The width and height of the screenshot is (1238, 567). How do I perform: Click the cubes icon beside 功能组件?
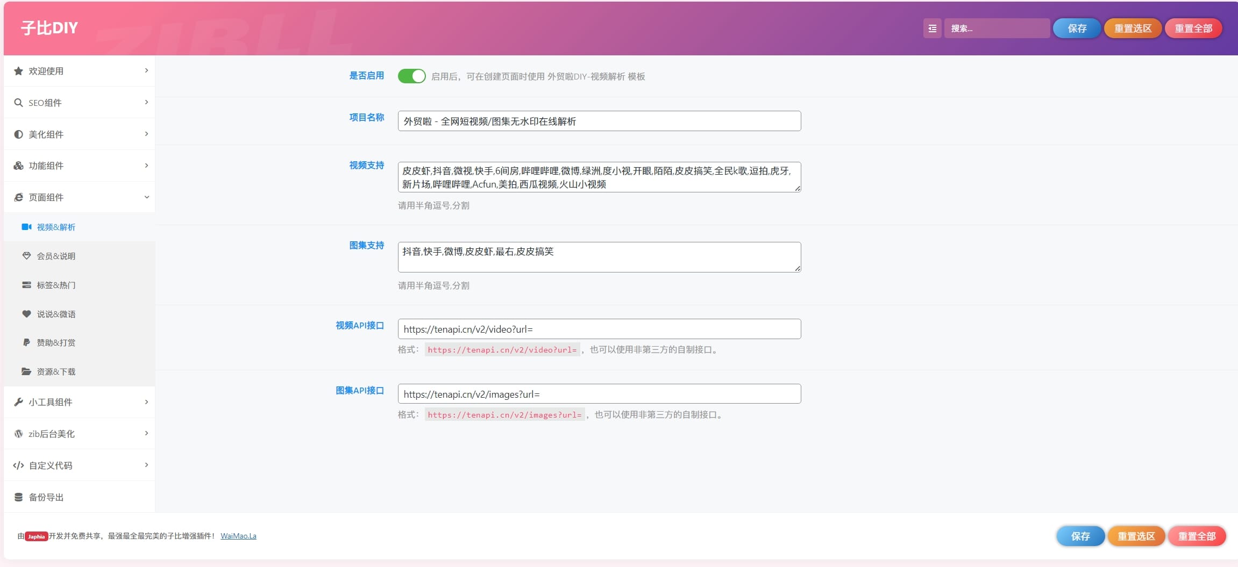tap(18, 166)
